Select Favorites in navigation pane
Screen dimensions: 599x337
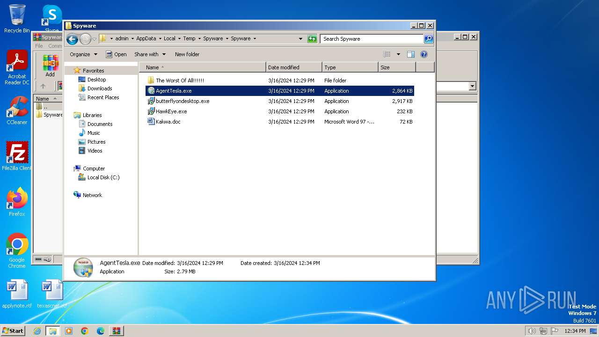(93, 71)
